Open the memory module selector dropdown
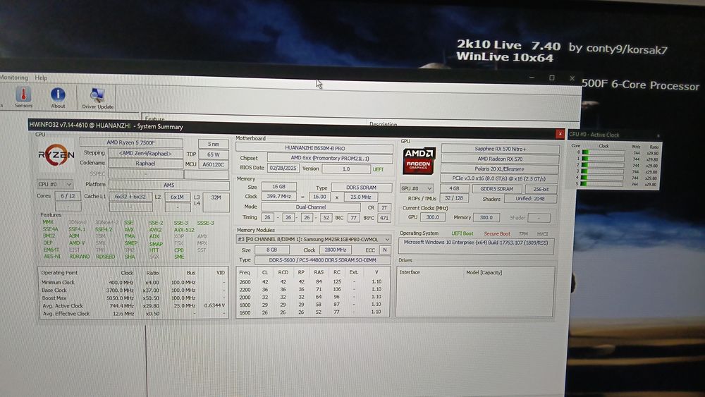The image size is (705, 397). click(314, 239)
